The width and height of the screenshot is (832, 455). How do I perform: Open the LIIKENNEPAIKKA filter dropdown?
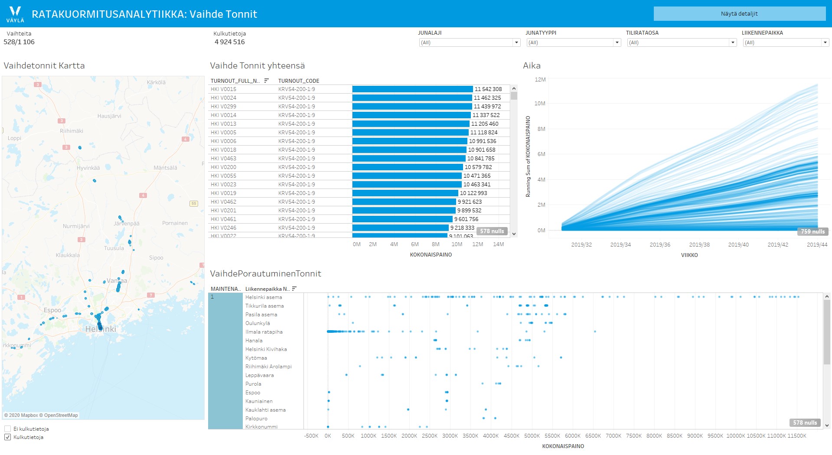coord(825,42)
